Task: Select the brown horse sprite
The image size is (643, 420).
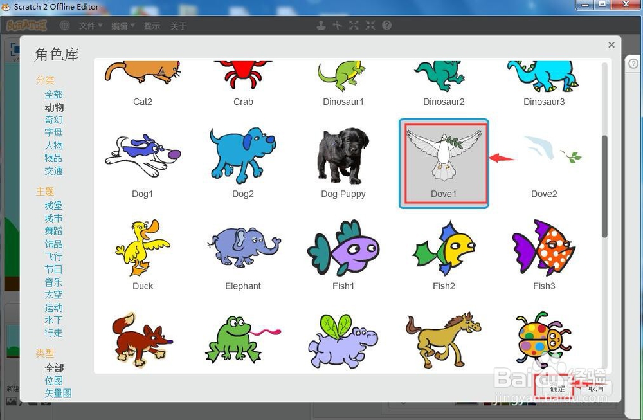Action: [444, 340]
